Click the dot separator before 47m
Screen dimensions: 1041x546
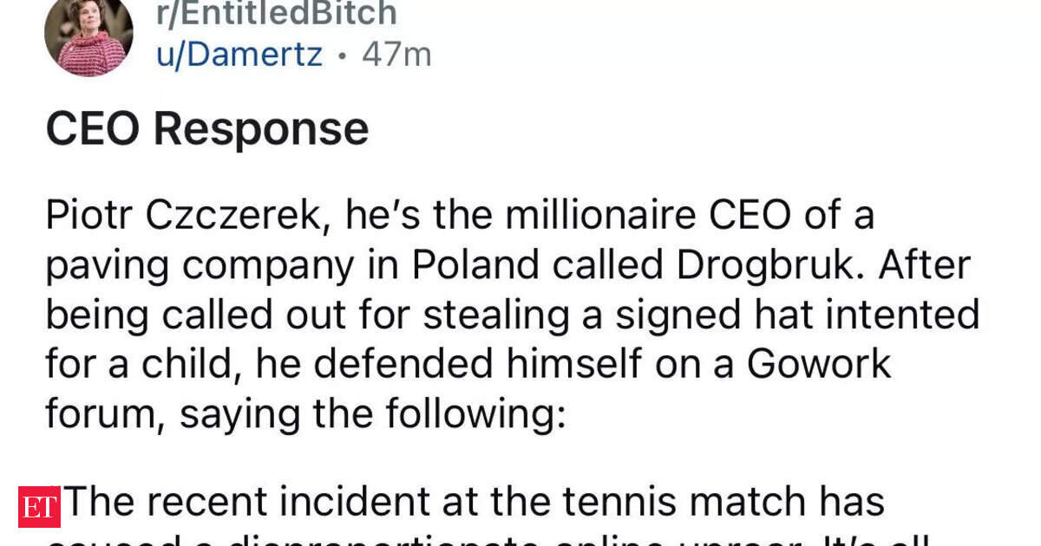342,55
